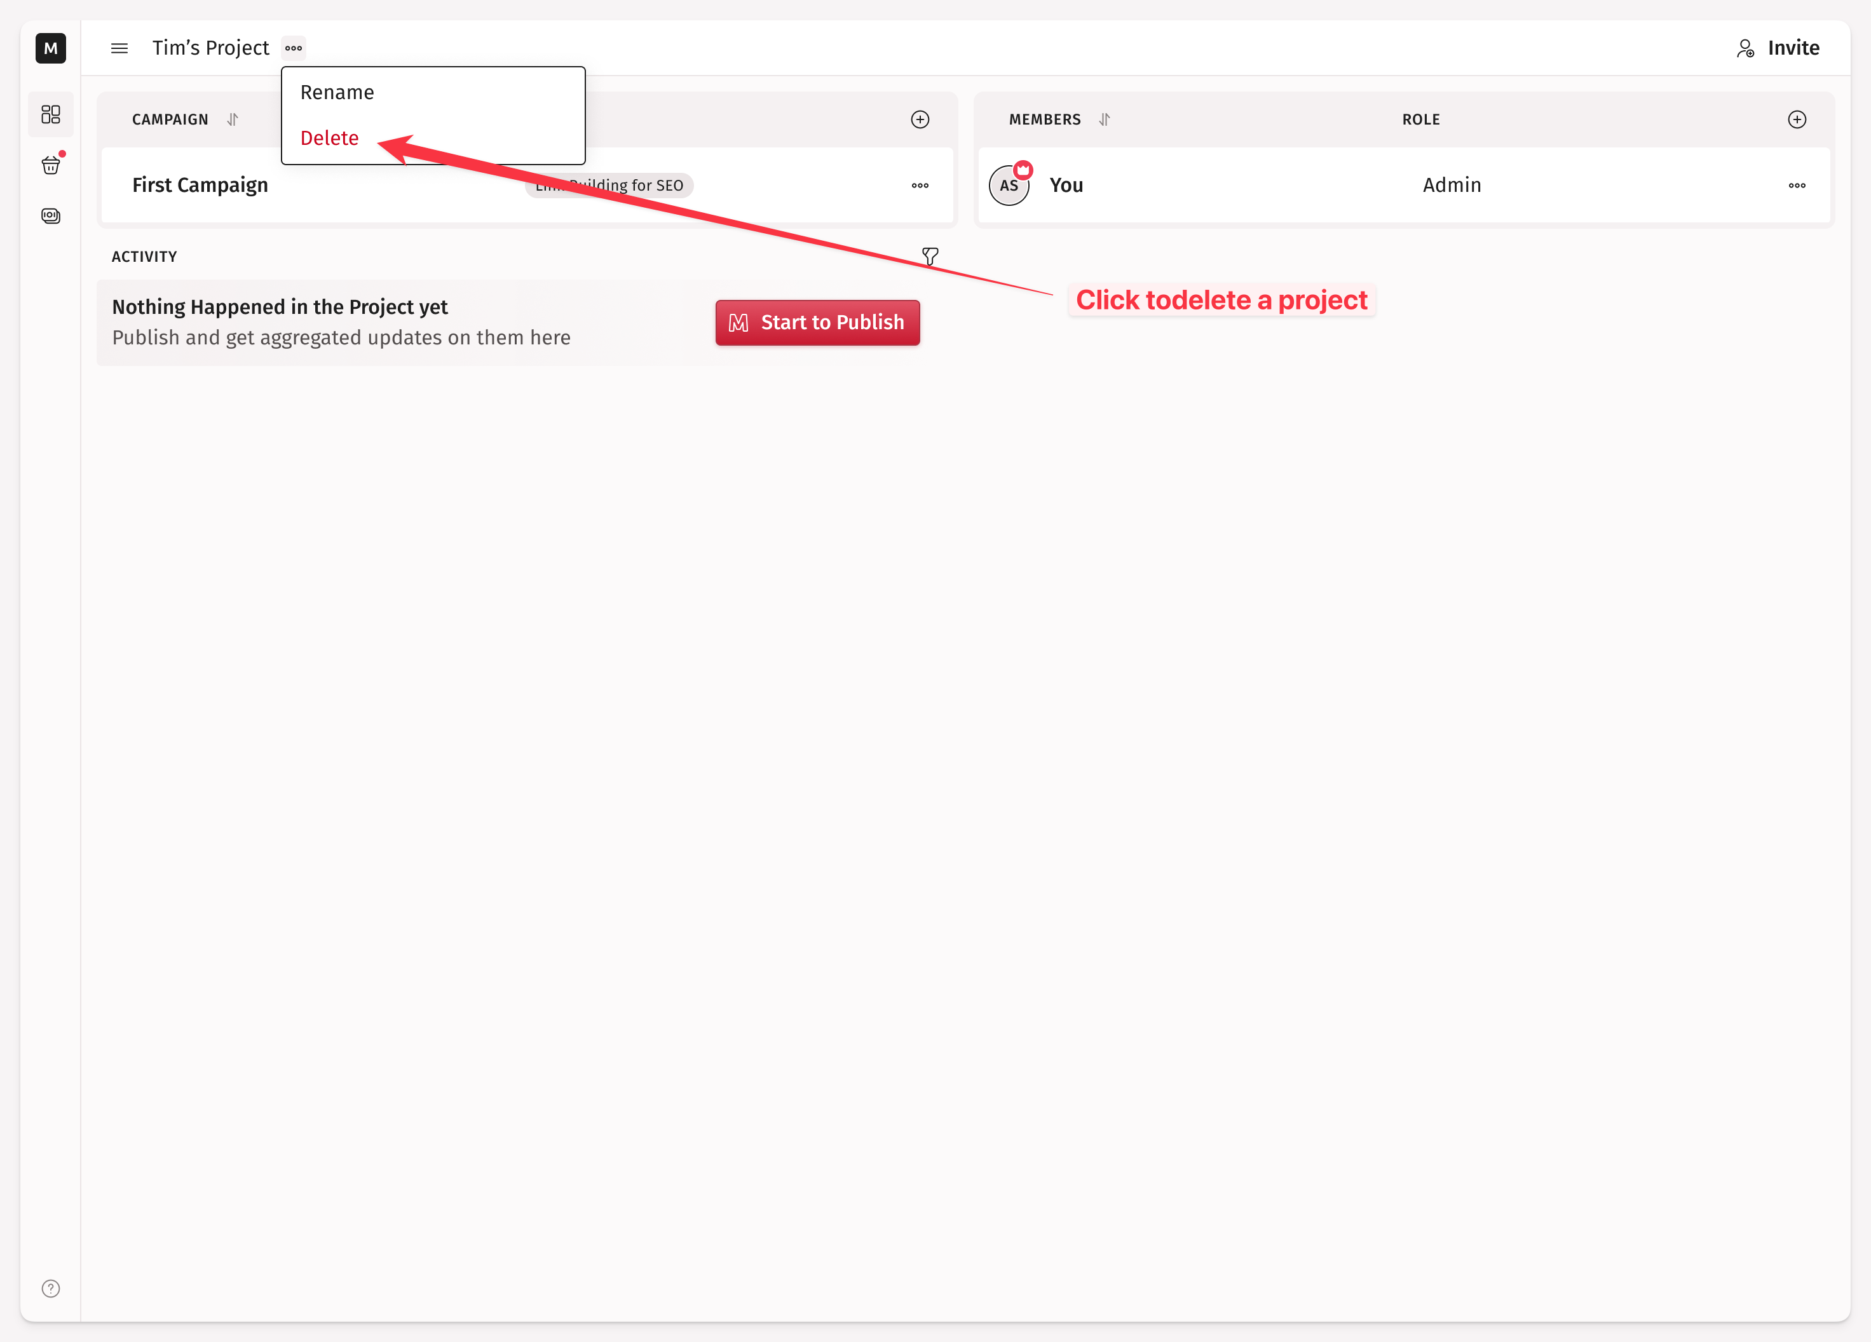Screen dimensions: 1871x1342
Task: Add a new campaign with plus icon
Action: click(920, 119)
